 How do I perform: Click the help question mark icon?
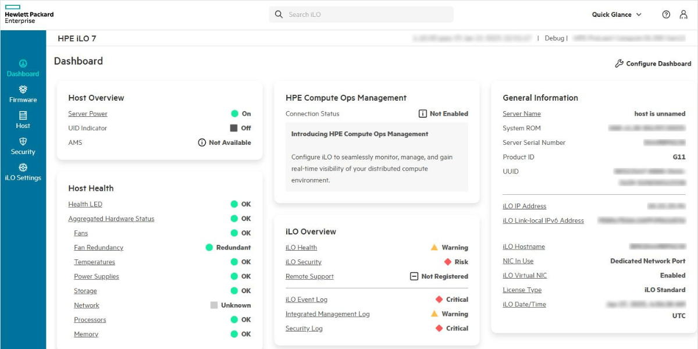click(666, 15)
